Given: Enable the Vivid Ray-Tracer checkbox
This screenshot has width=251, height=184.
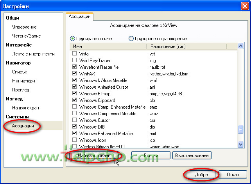Looking at the screenshot, I should pyautogui.click(x=74, y=60).
